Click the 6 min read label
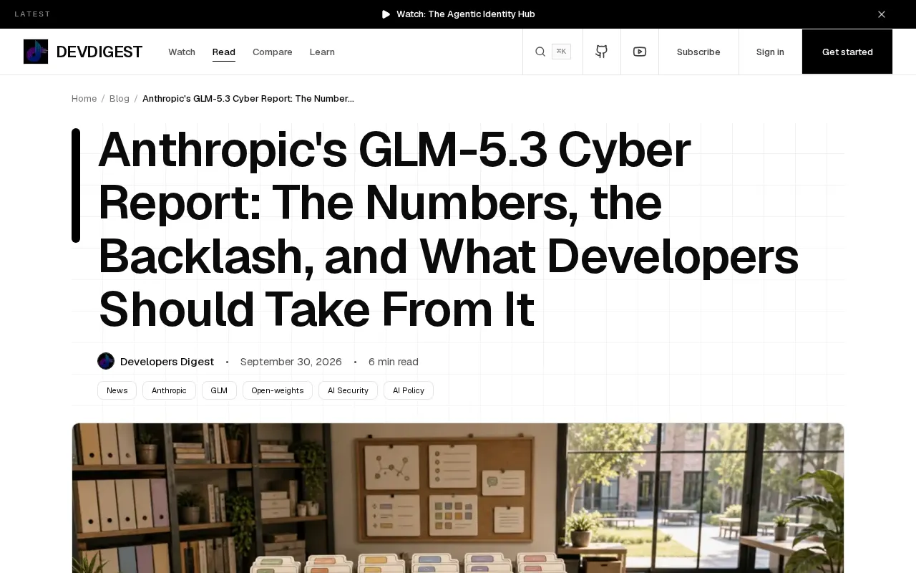The width and height of the screenshot is (916, 573). point(394,362)
